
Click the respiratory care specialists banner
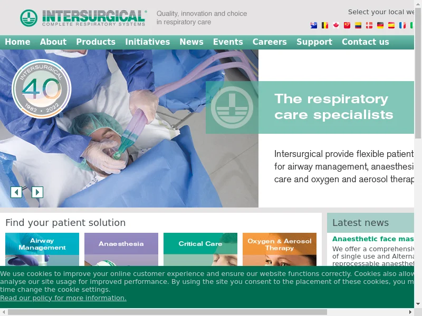pyautogui.click(x=310, y=107)
